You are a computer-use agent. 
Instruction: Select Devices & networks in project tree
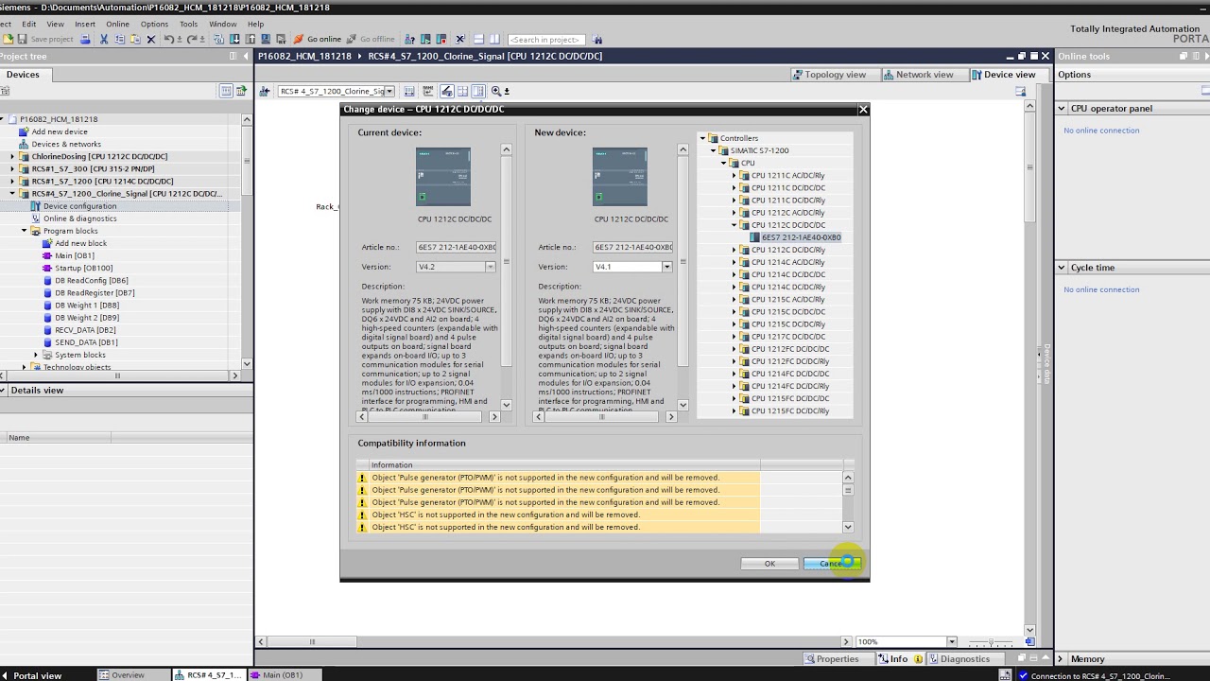tap(66, 144)
